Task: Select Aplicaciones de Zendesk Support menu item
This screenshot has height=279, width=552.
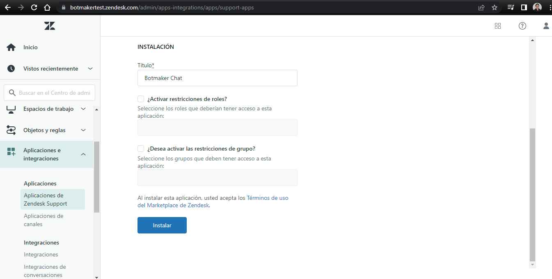Action: pyautogui.click(x=53, y=199)
